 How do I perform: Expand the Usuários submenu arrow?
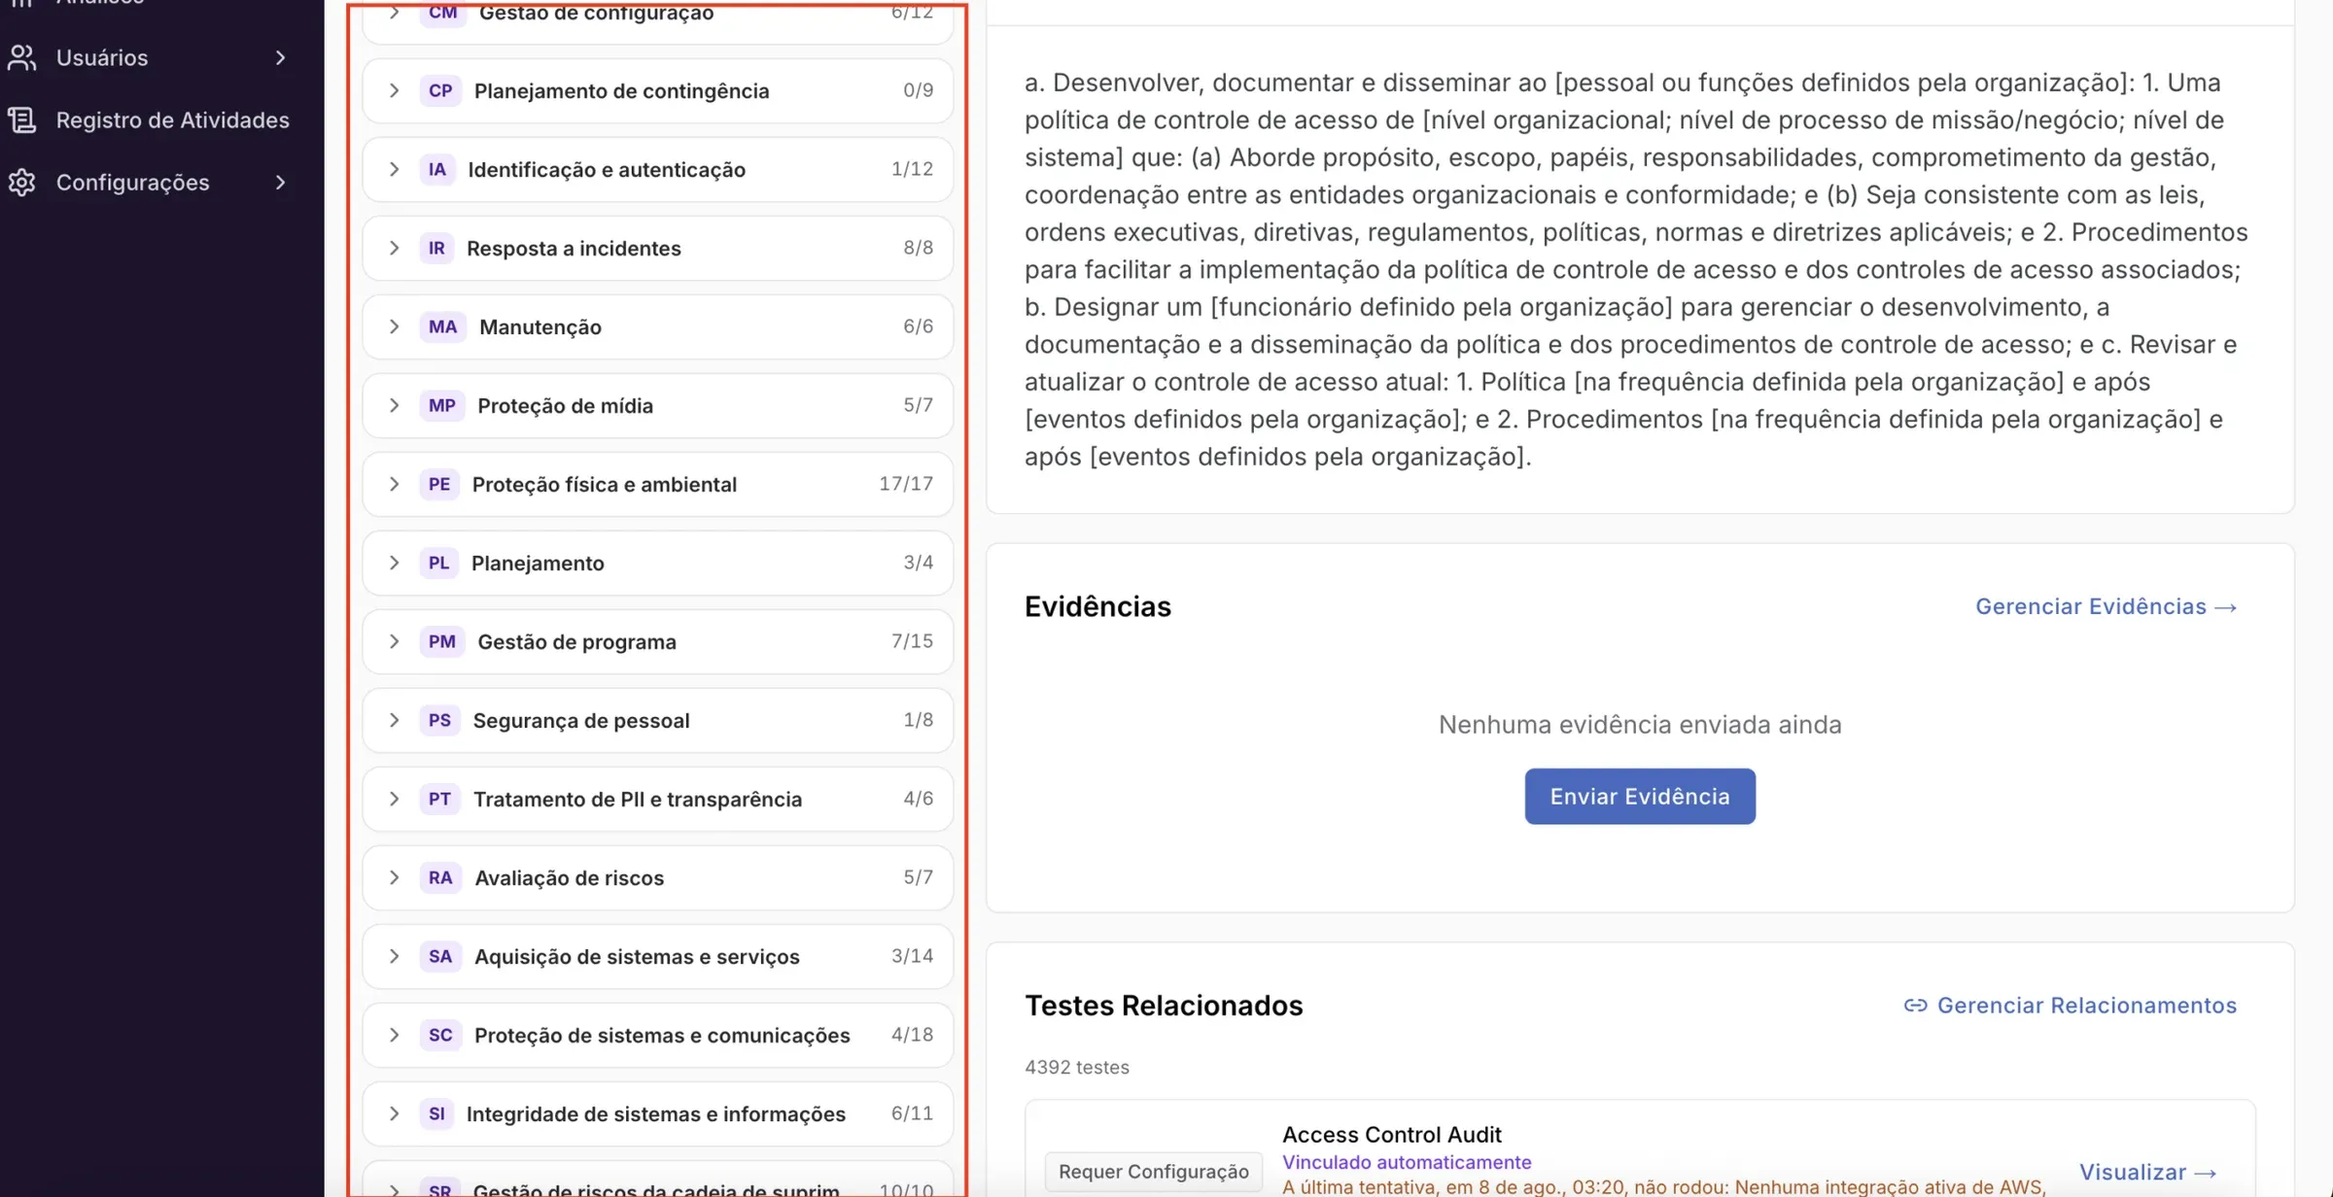(x=280, y=57)
